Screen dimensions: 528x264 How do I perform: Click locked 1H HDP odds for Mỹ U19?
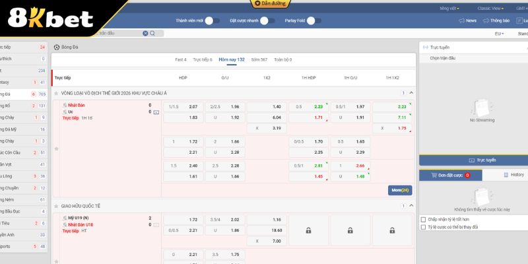click(x=308, y=230)
